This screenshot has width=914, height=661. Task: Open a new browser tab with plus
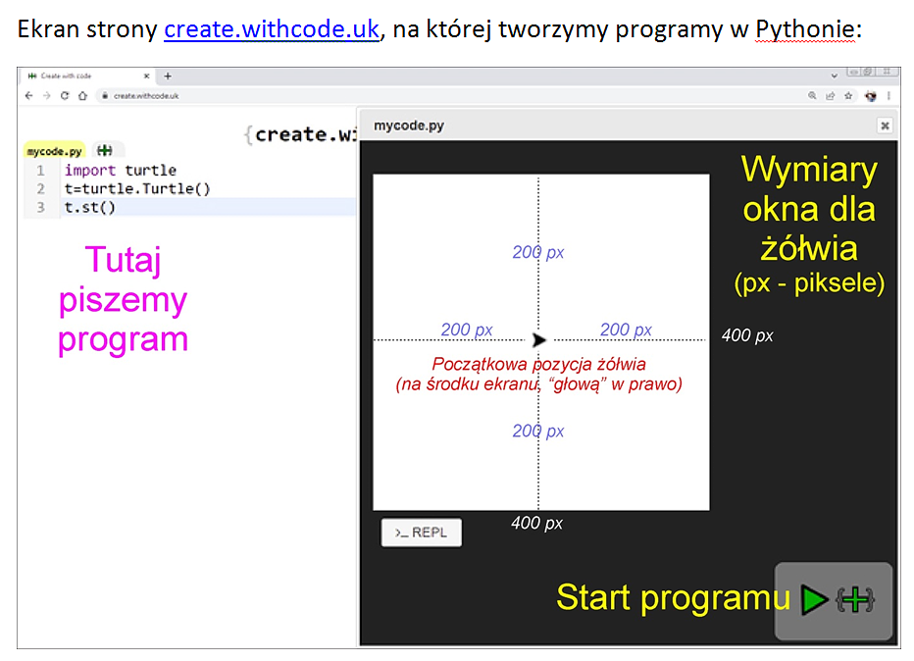tap(168, 76)
